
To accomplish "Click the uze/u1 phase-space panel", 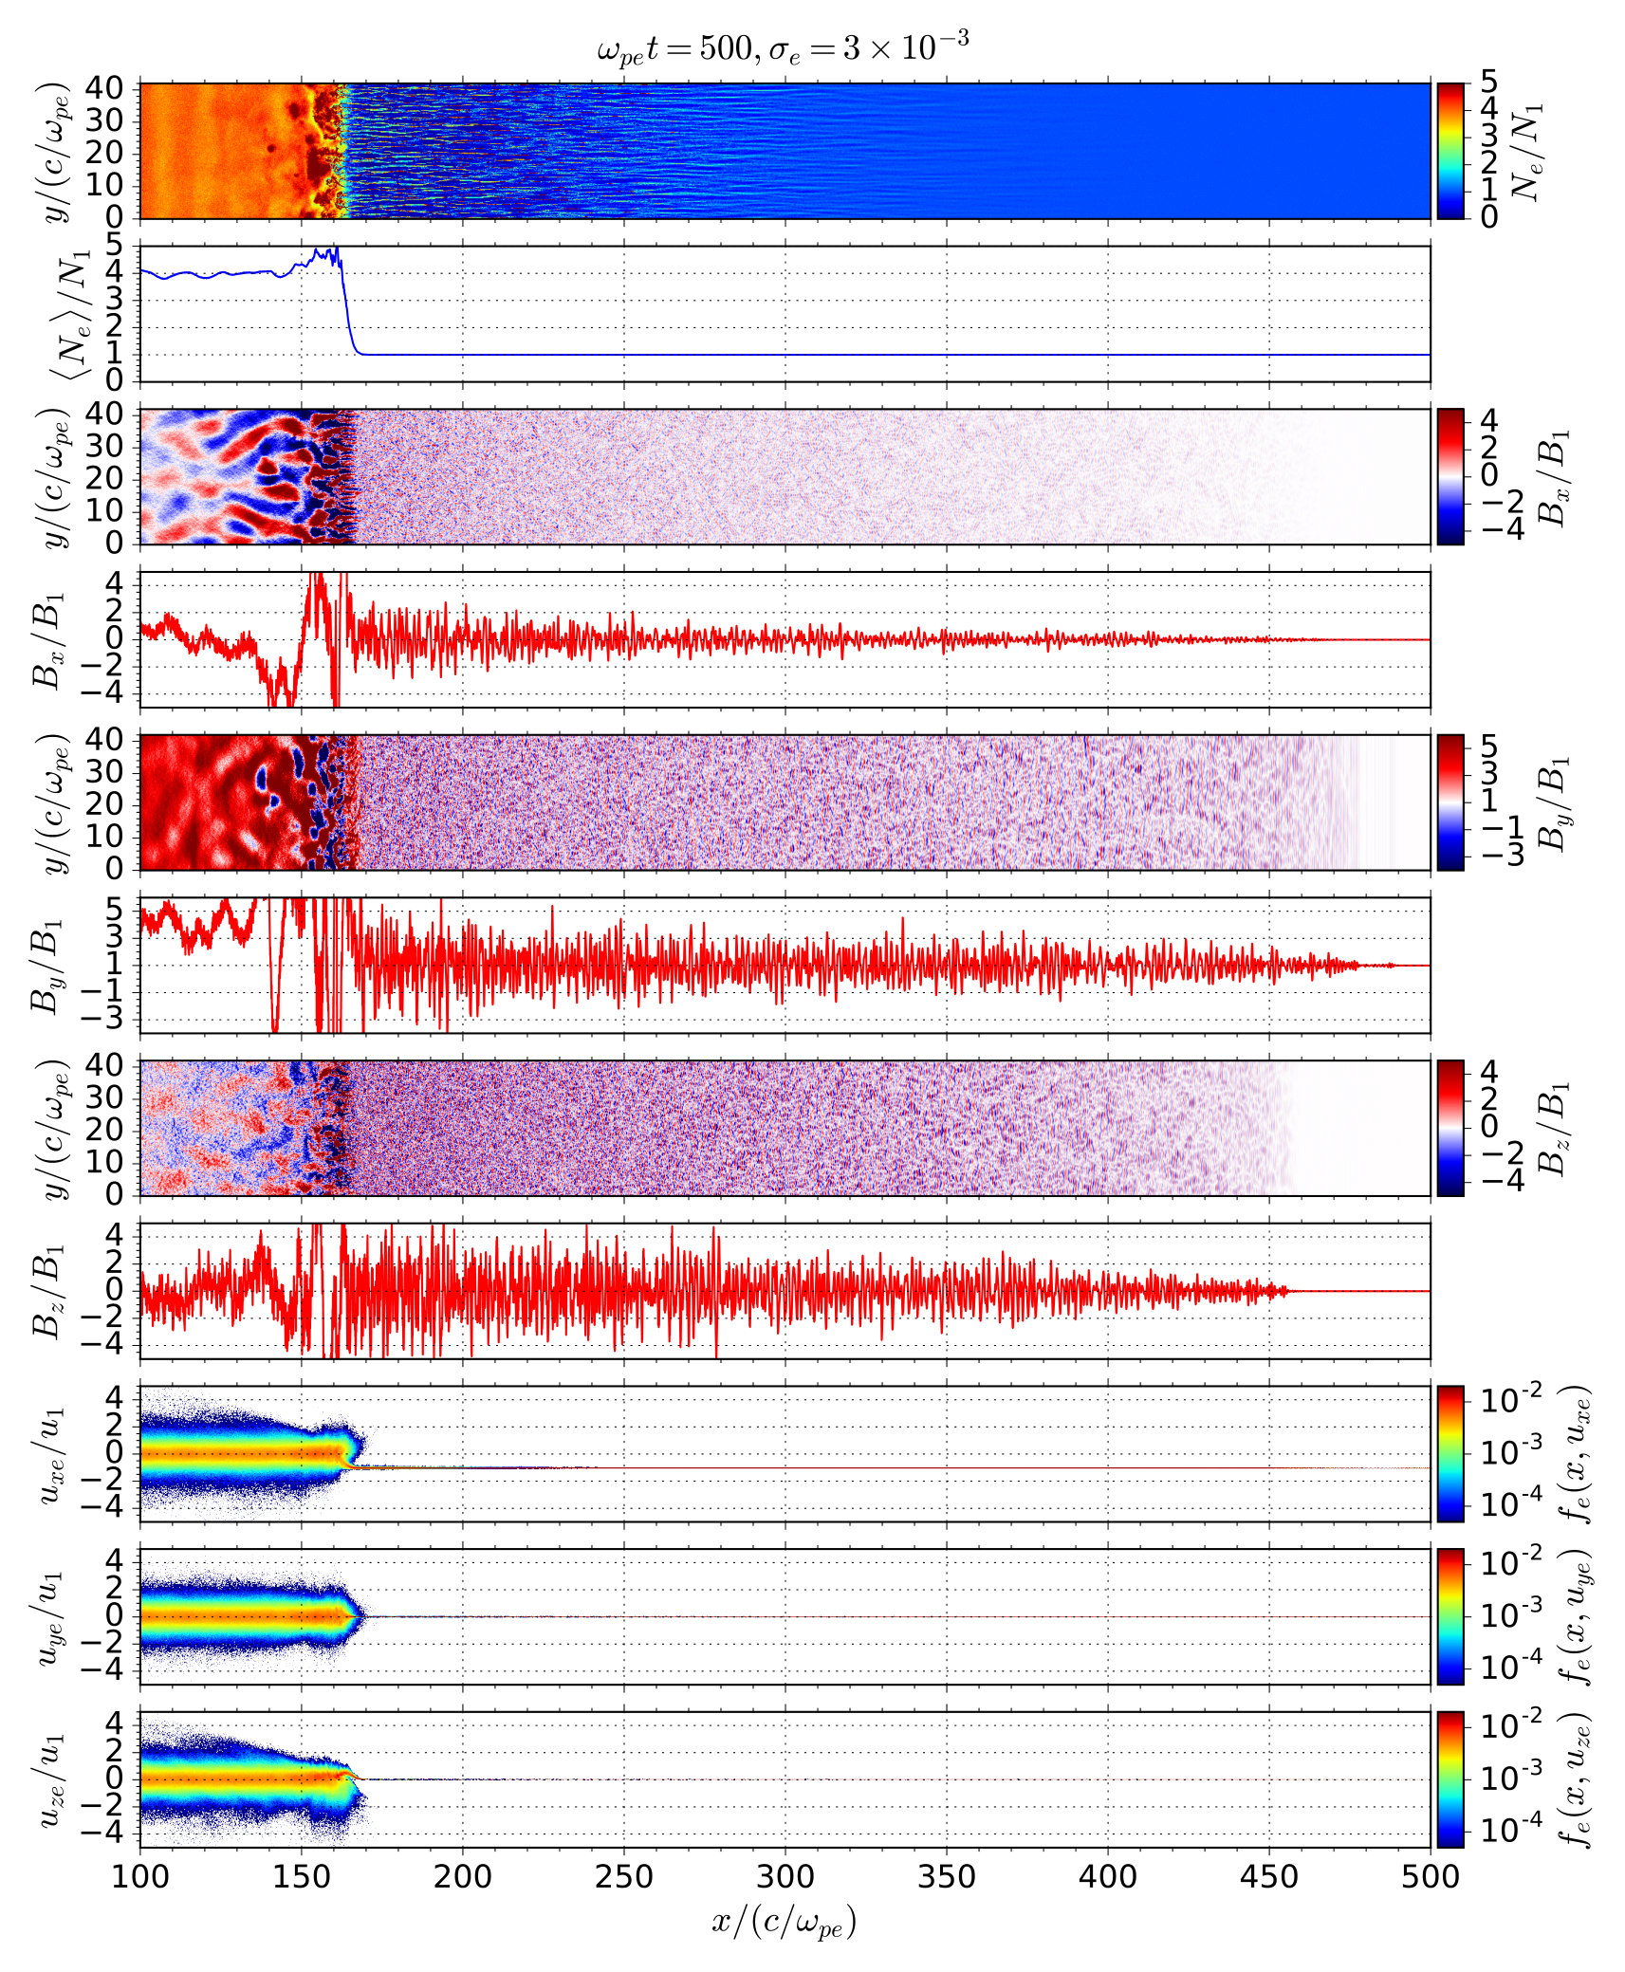I will coord(785,1779).
